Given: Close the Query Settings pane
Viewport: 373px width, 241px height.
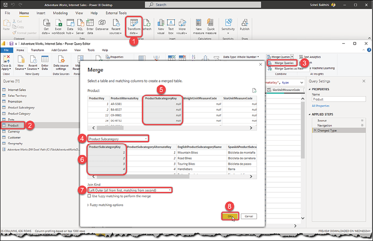Looking at the screenshot, I should coord(364,81).
